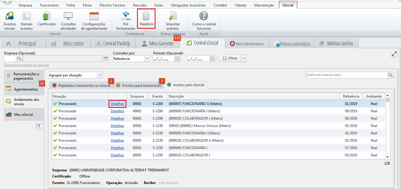Open the Tabelas ribbon tab
This screenshot has height=189, width=401.
[x=240, y=5]
